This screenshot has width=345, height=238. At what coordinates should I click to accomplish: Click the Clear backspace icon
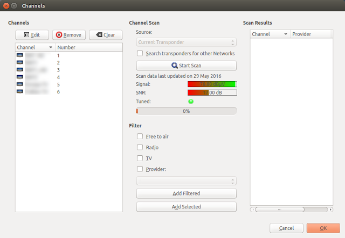(99, 35)
